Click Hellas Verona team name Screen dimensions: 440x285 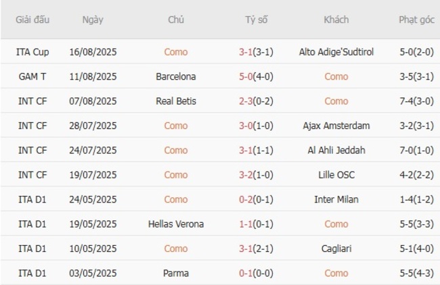tap(176, 224)
